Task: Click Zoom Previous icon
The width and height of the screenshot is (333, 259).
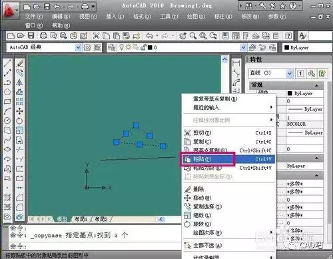Action: click(x=213, y=36)
